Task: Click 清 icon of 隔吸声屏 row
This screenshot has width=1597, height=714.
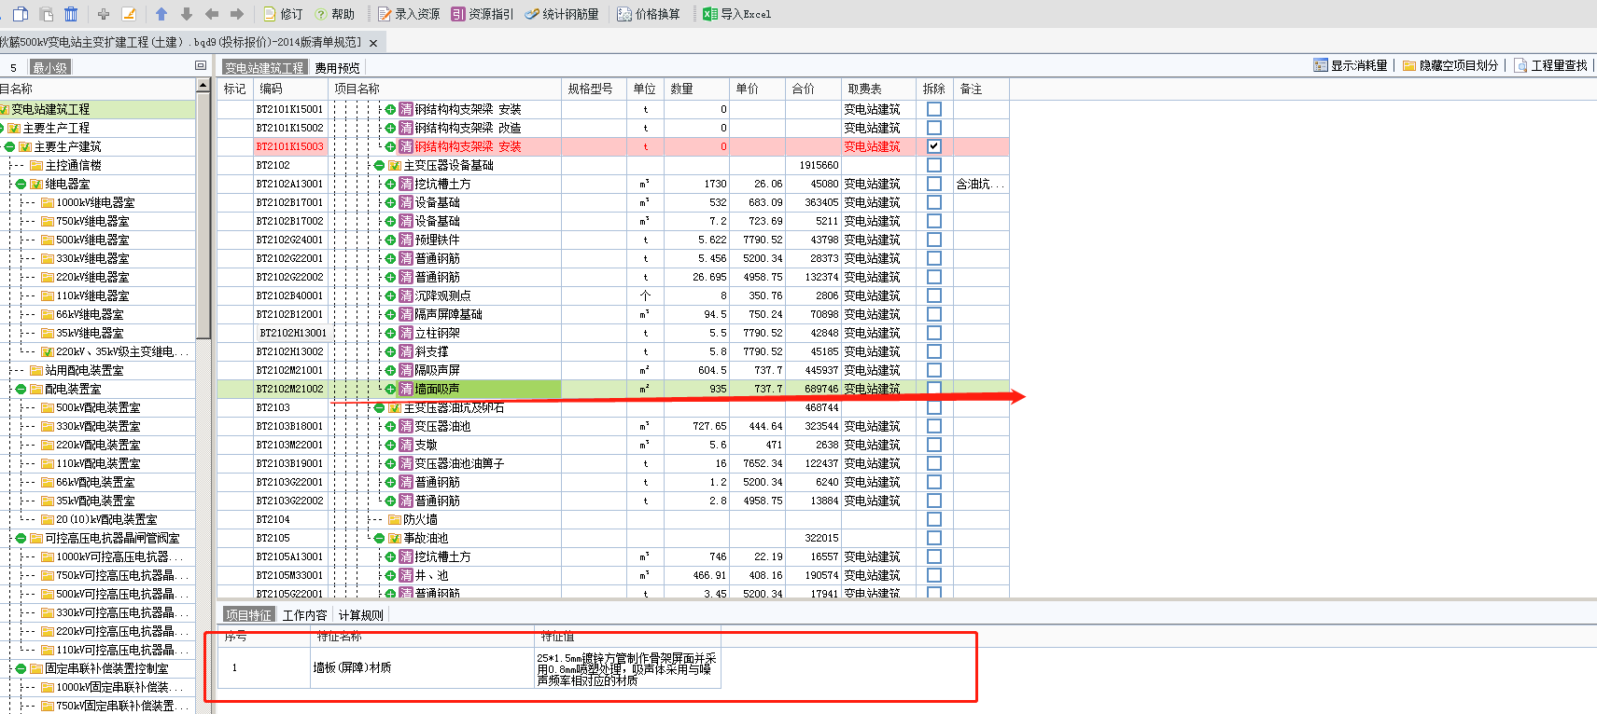Action: [x=406, y=370]
